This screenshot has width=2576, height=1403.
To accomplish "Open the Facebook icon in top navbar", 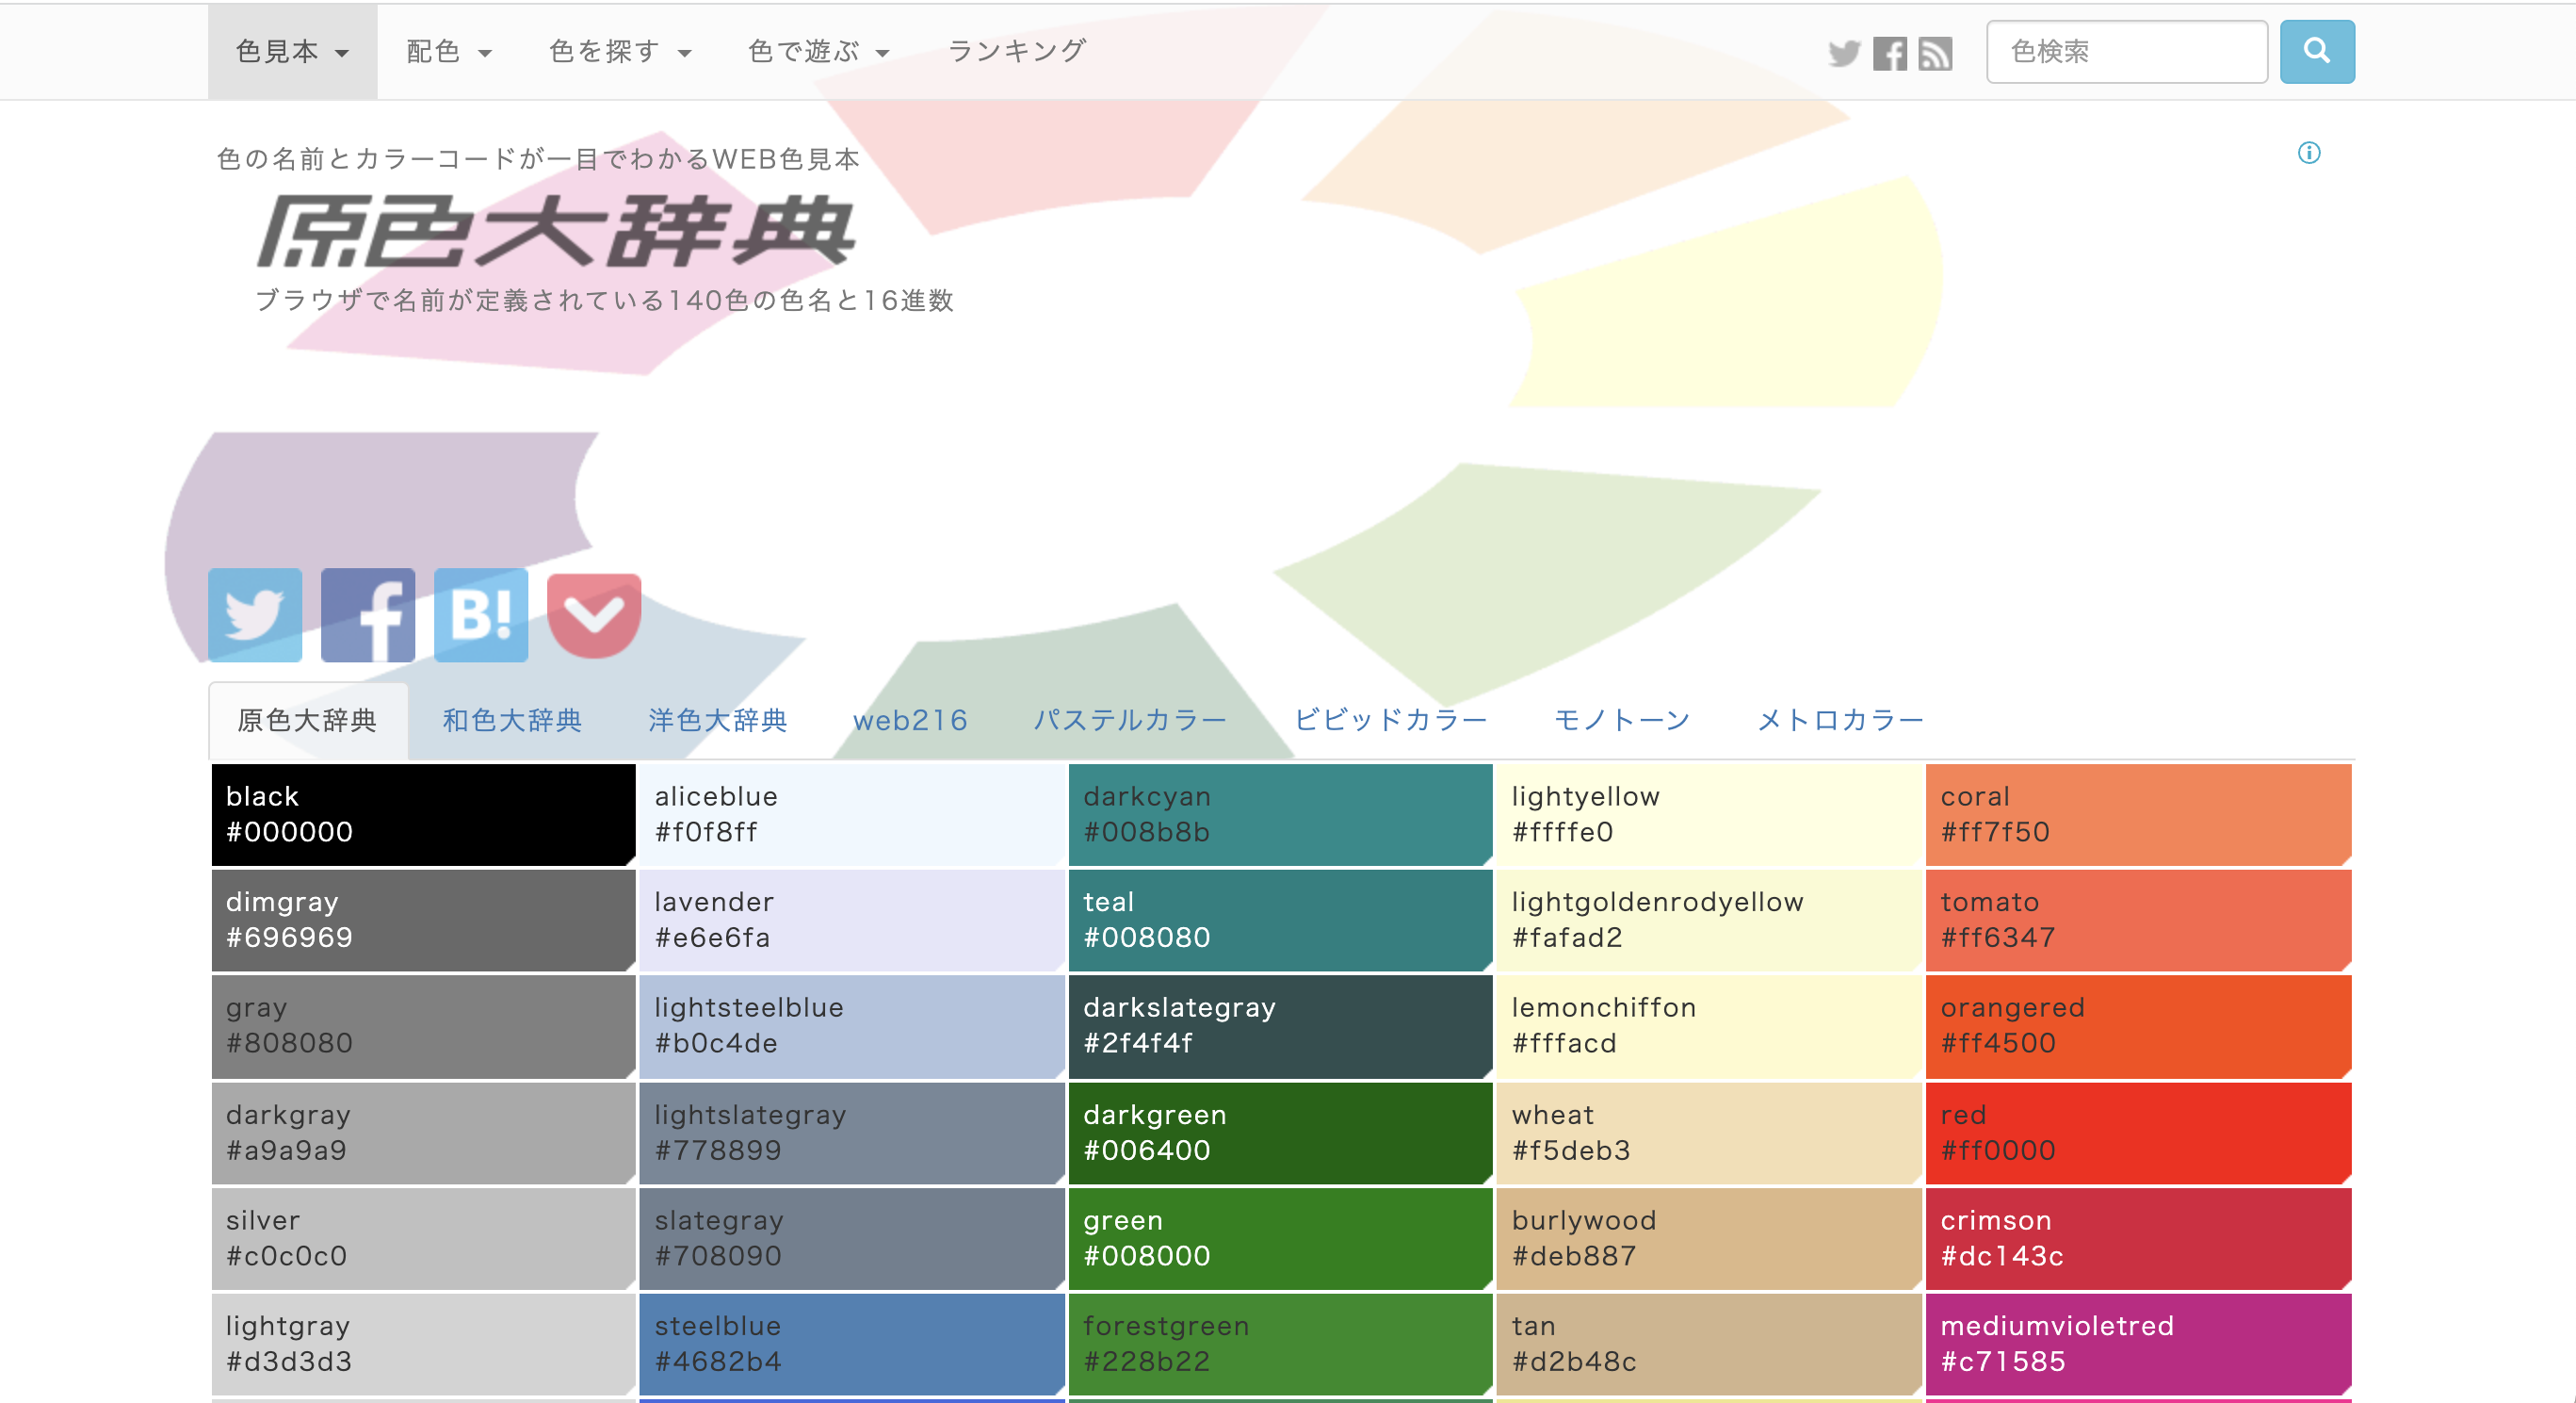I will 1889,53.
